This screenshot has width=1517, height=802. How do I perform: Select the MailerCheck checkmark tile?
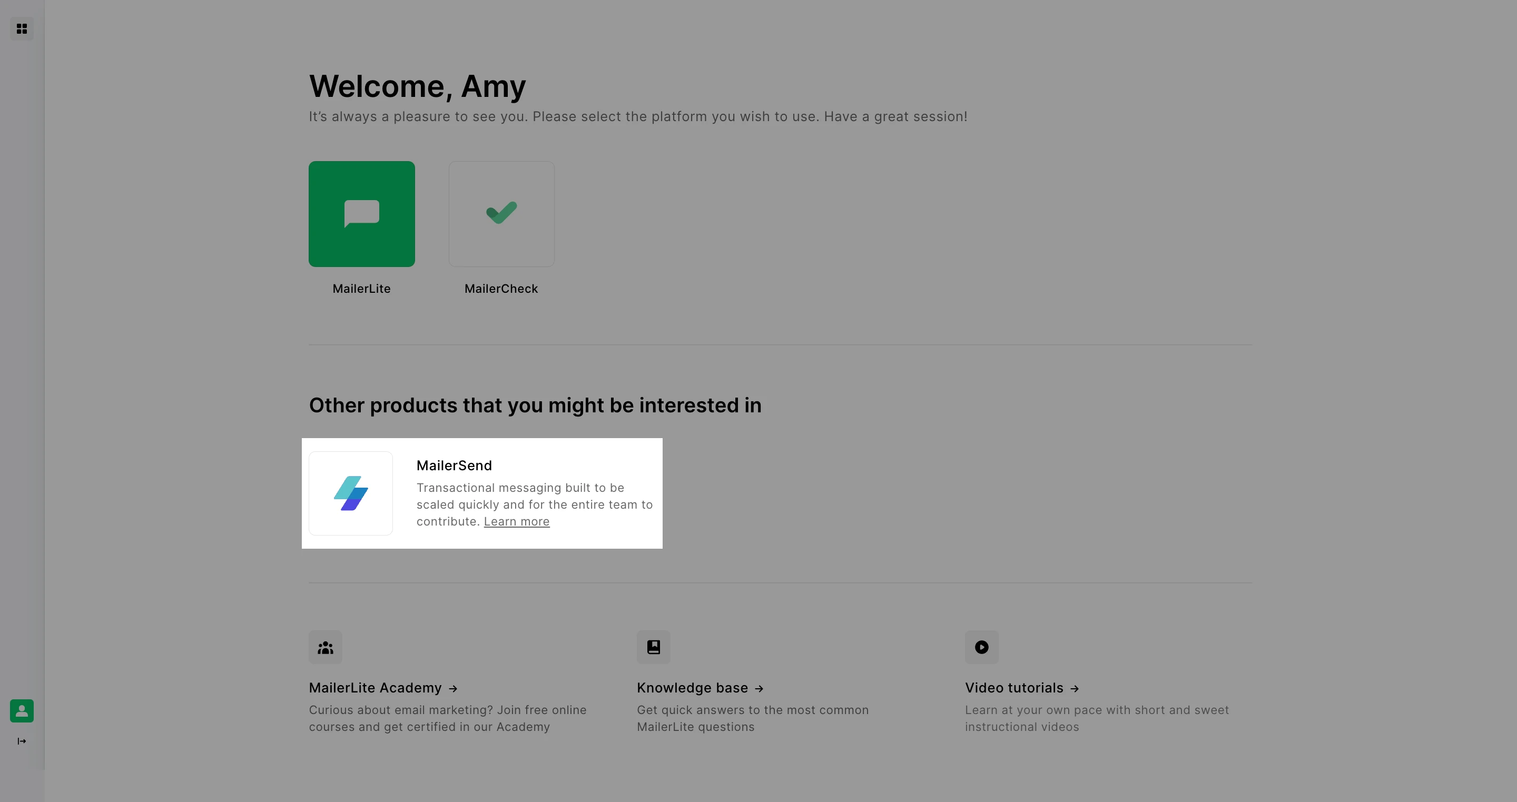point(501,214)
